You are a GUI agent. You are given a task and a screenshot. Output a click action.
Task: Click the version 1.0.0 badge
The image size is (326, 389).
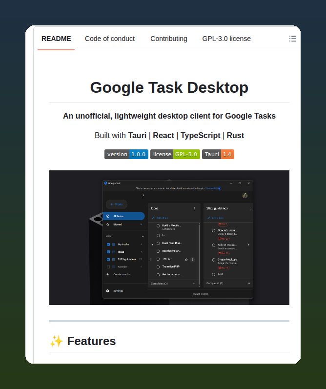(x=126, y=154)
